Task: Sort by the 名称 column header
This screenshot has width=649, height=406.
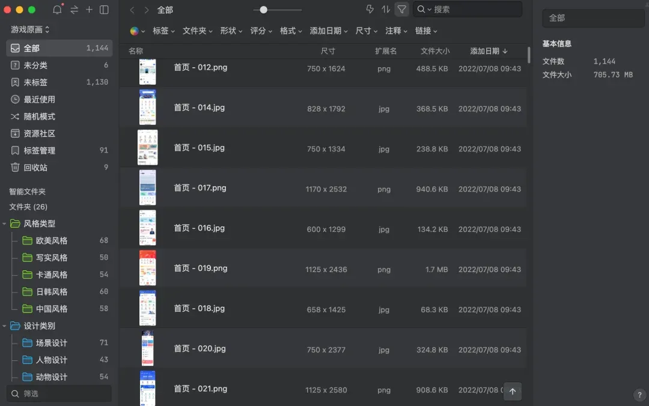Action: 136,51
